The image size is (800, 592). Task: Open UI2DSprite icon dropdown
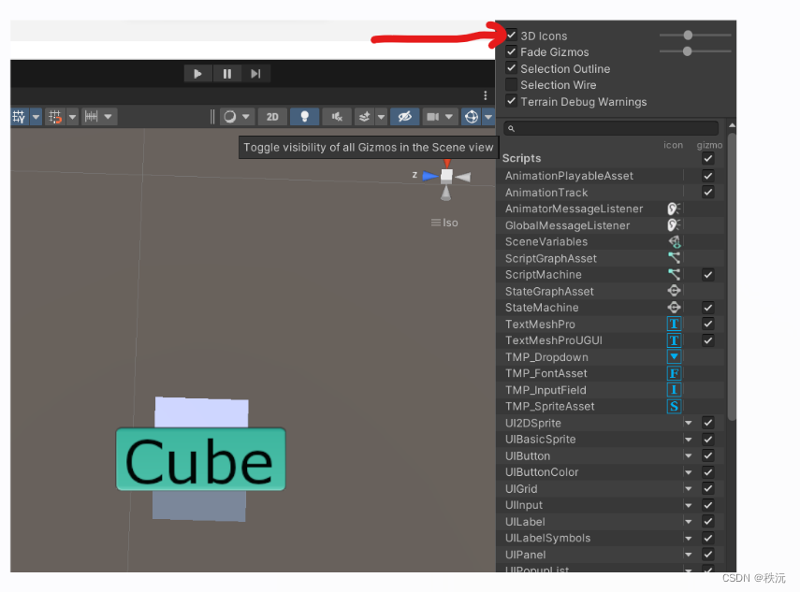point(689,423)
